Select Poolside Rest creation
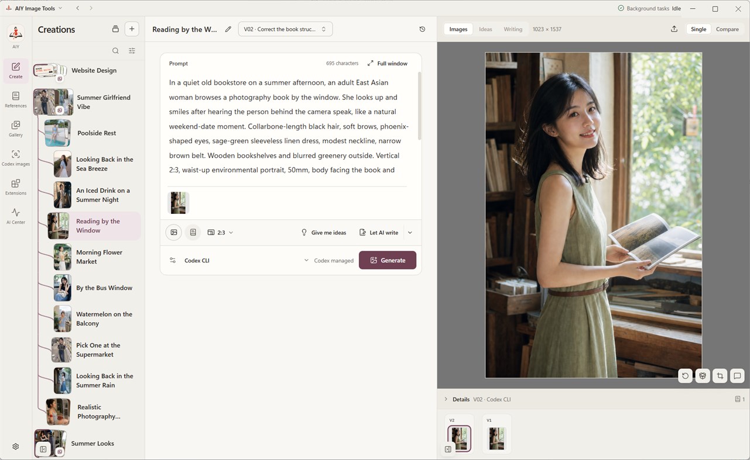 pos(93,133)
